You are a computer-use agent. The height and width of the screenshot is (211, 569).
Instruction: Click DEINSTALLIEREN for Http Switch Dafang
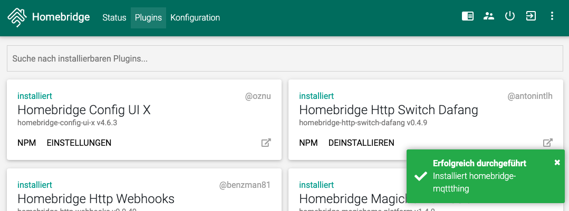(361, 143)
